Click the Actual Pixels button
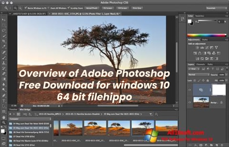The image size is (229, 147). pyautogui.click(x=92, y=8)
